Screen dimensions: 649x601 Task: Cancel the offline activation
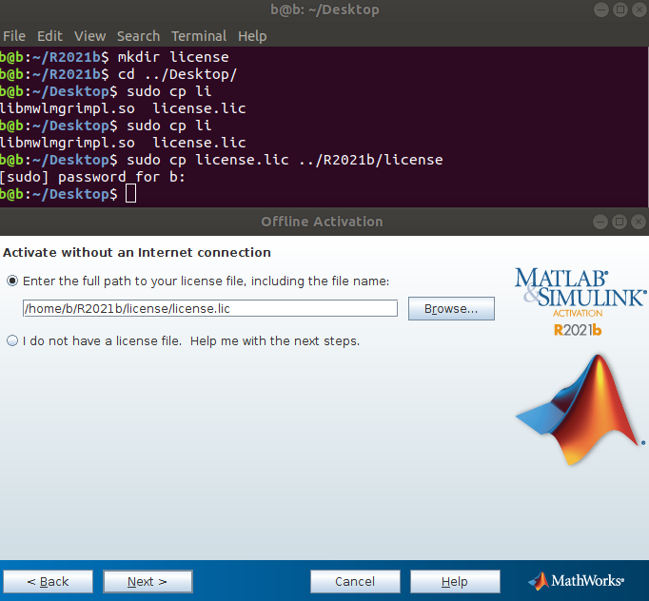tap(355, 582)
